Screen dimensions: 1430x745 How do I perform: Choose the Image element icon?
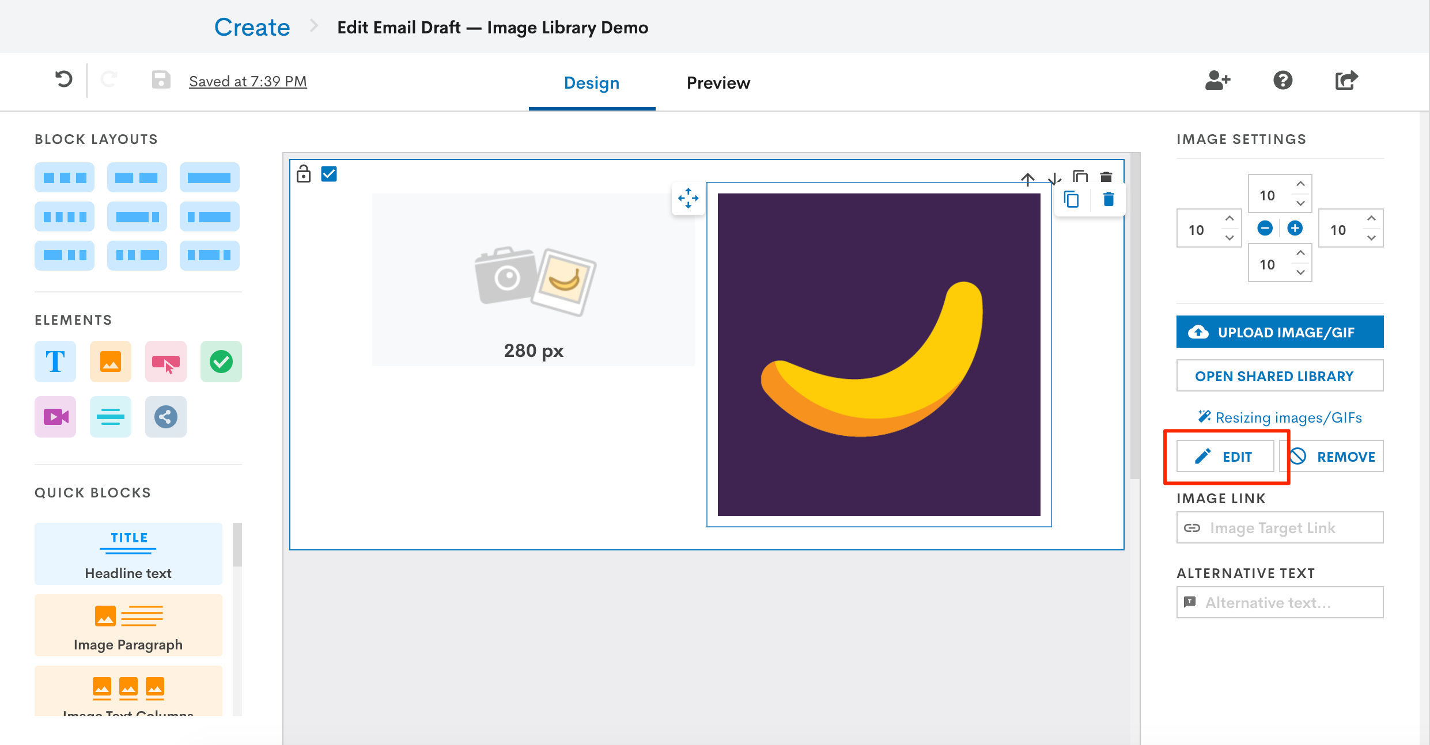click(x=111, y=362)
